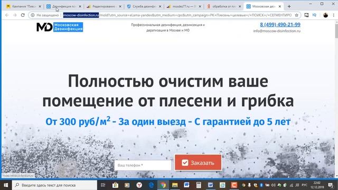
Task: Close the 'Кампания Плесень' tab
Action: pos(40,6)
